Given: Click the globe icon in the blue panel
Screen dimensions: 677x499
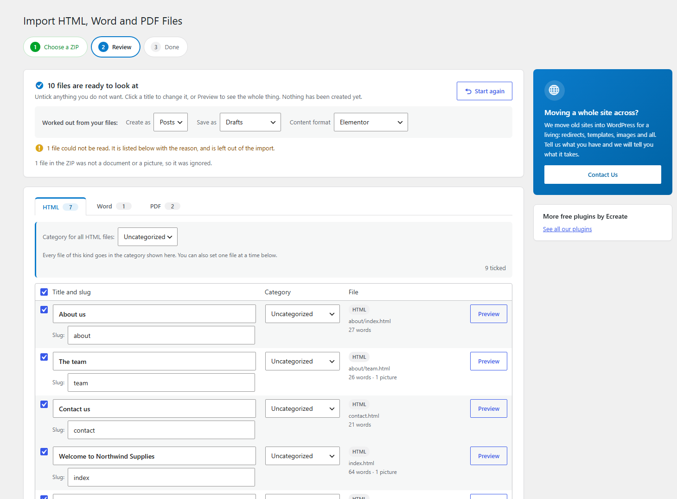Looking at the screenshot, I should pos(554,90).
